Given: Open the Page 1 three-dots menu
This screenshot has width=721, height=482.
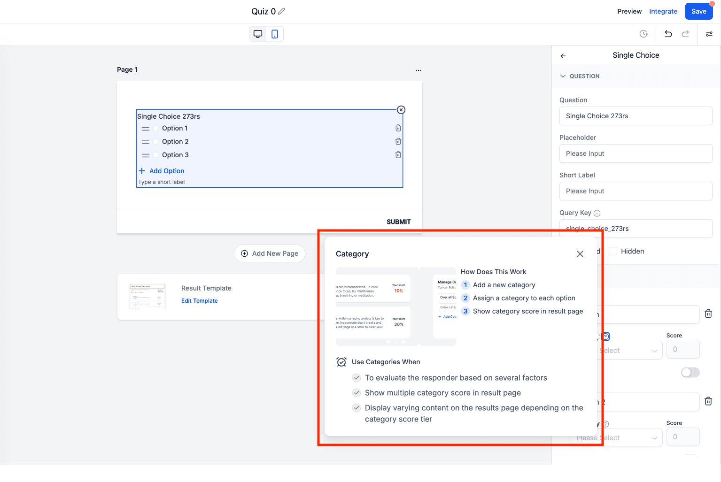Looking at the screenshot, I should 419,70.
